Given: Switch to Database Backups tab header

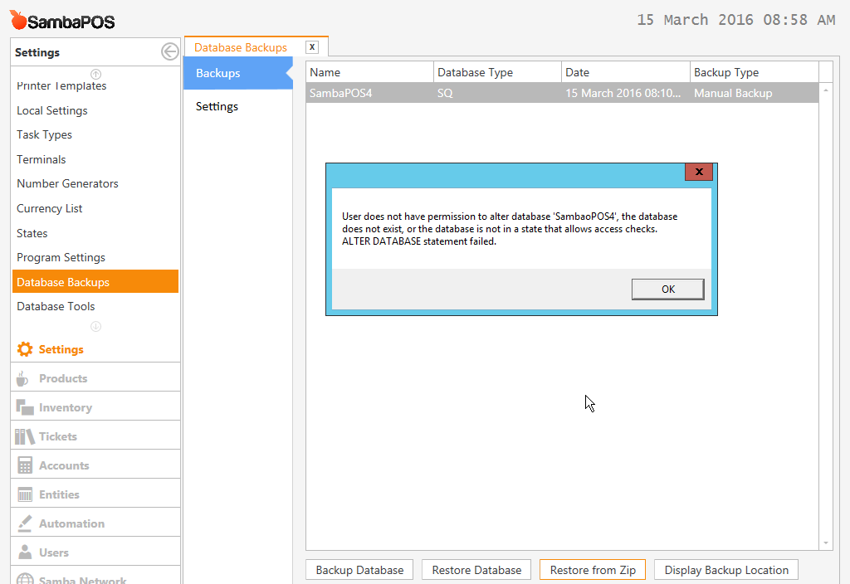Looking at the screenshot, I should [x=241, y=47].
